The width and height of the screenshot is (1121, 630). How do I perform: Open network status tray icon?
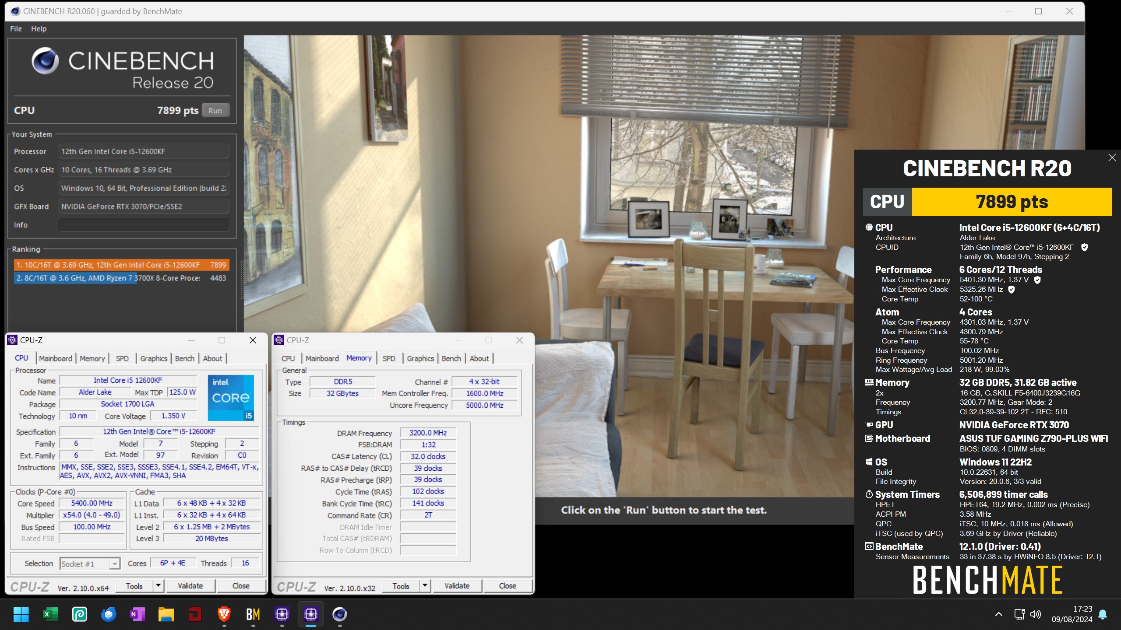(1019, 614)
